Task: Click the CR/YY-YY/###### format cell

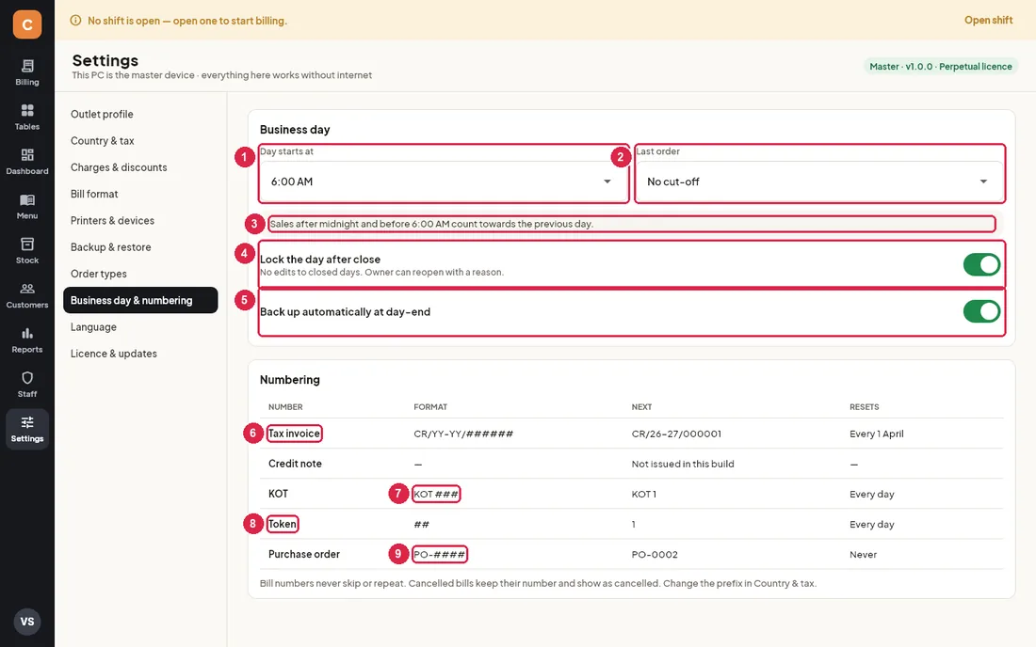Action: click(x=463, y=434)
